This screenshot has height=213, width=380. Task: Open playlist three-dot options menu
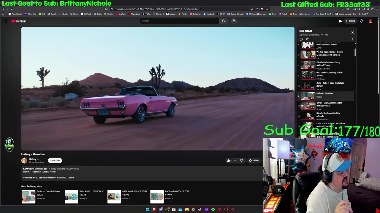point(352,39)
